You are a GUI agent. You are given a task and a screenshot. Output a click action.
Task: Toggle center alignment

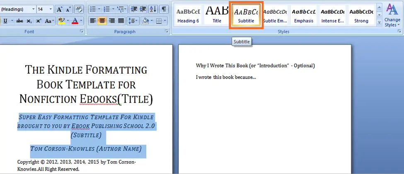pyautogui.click(x=102, y=21)
